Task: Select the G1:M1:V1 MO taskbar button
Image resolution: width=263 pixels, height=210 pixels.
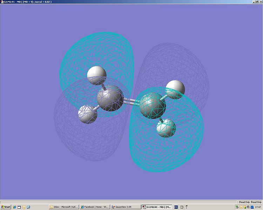Action: tap(157, 207)
